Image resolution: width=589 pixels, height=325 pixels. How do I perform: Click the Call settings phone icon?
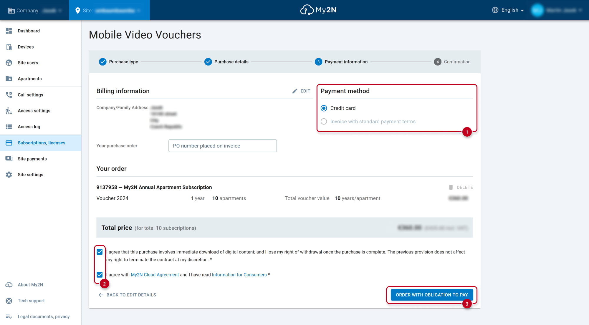click(x=9, y=95)
